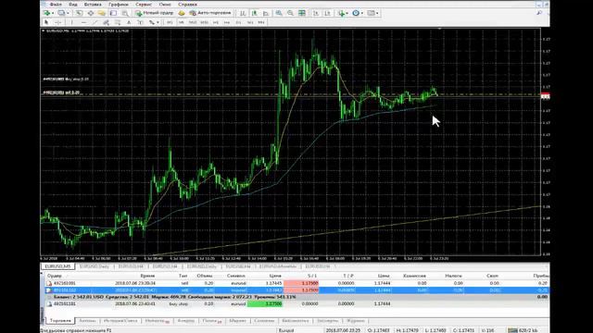
Task: Switch to the EURUSD,Daily chart tab
Action: (x=95, y=266)
